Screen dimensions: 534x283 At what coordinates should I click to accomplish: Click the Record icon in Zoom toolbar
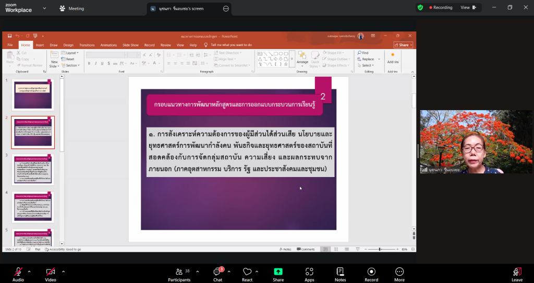point(371,272)
